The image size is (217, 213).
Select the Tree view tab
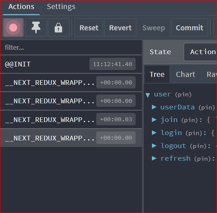coord(157,74)
